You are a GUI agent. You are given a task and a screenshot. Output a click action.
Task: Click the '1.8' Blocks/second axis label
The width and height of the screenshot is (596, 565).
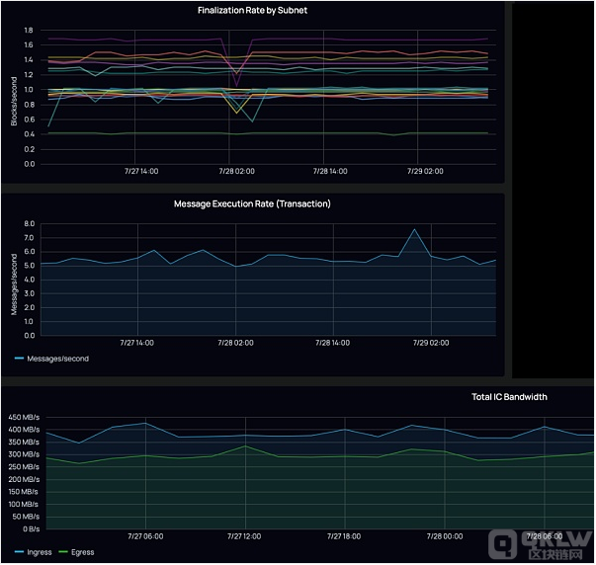click(x=29, y=30)
